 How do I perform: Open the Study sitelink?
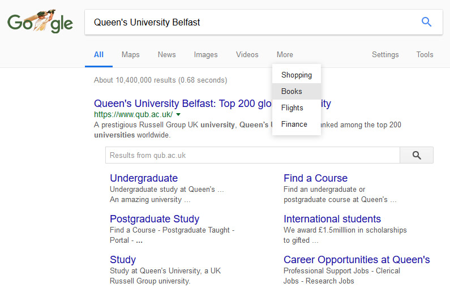(123, 260)
